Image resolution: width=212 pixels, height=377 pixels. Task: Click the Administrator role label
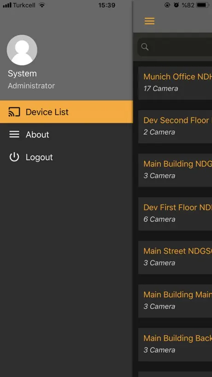pos(31,86)
